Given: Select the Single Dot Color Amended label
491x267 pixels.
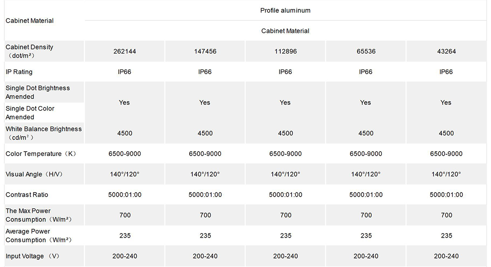Looking at the screenshot, I should click(30, 113).
